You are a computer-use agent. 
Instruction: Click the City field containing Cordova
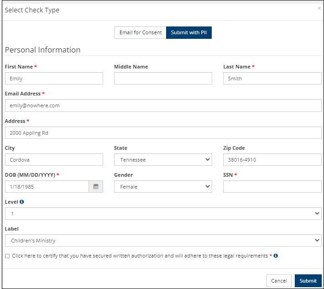[54, 160]
